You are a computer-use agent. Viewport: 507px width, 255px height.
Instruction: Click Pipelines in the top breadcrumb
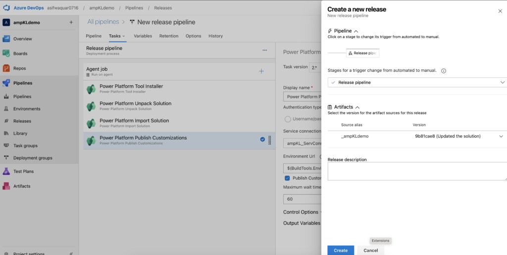134,8
